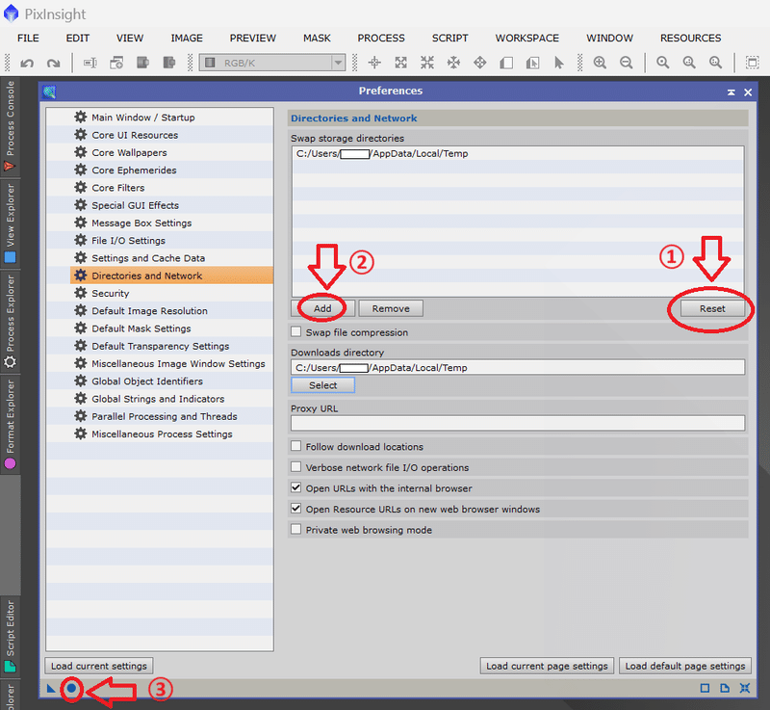The height and width of the screenshot is (710, 770).
Task: Click the blue triangle new instance icon
Action: point(51,688)
